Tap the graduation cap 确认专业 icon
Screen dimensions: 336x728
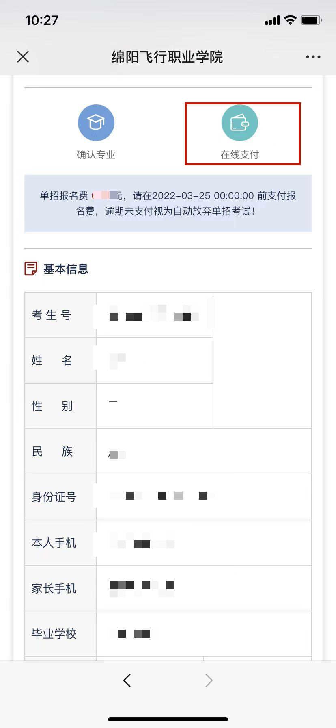[x=96, y=123]
